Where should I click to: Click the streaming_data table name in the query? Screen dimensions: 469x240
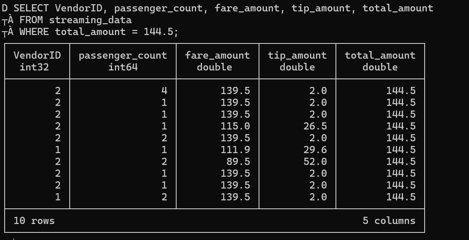pos(90,20)
